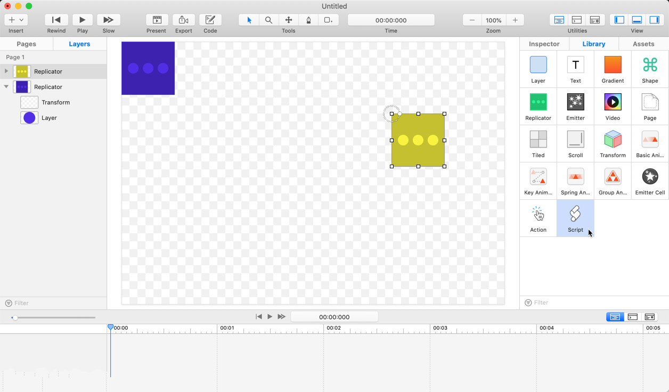Open the Insert plus menu
Image resolution: width=669 pixels, height=392 pixels.
[16, 20]
